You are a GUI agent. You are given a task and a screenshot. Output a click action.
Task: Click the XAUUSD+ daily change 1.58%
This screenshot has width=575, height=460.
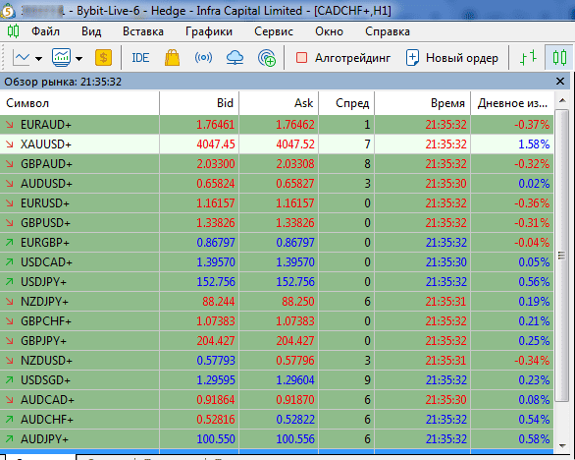tap(534, 144)
